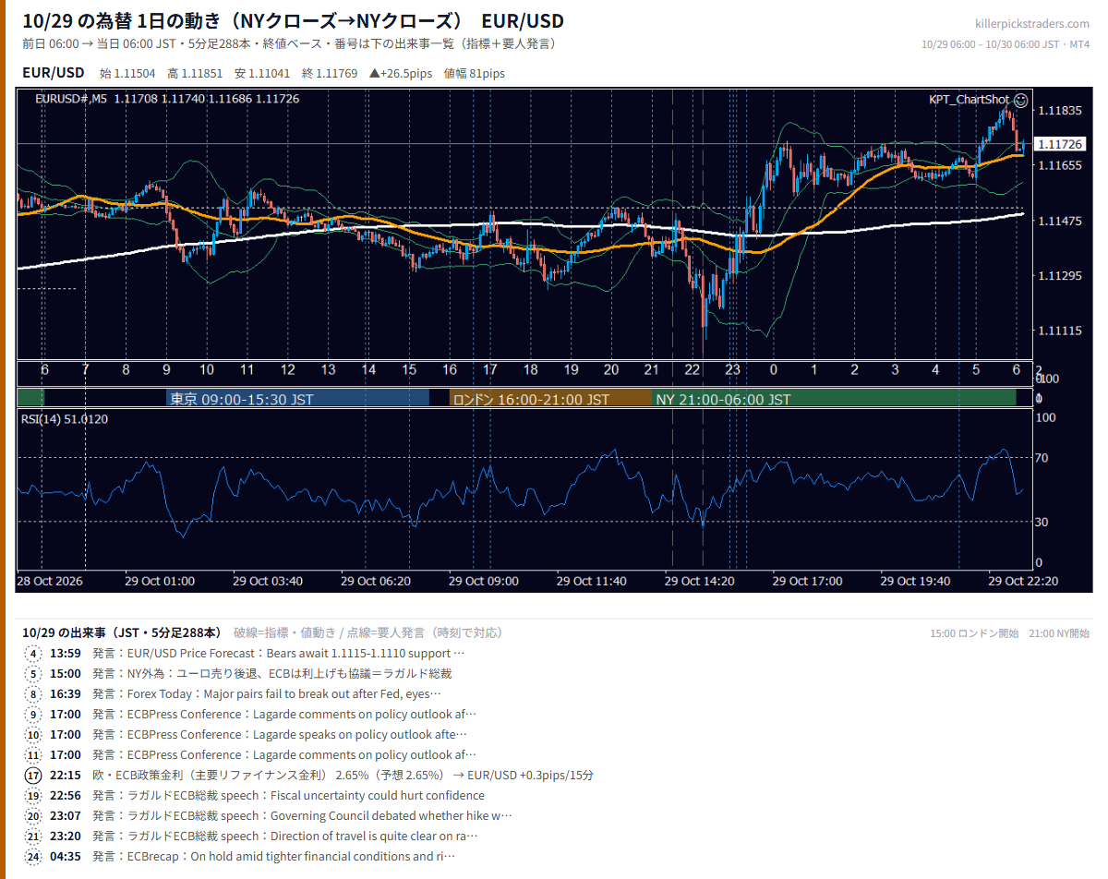This screenshot has width=1108, height=879.
Task: Click the 04:35 ECBrecap event row
Action: (x=240, y=856)
